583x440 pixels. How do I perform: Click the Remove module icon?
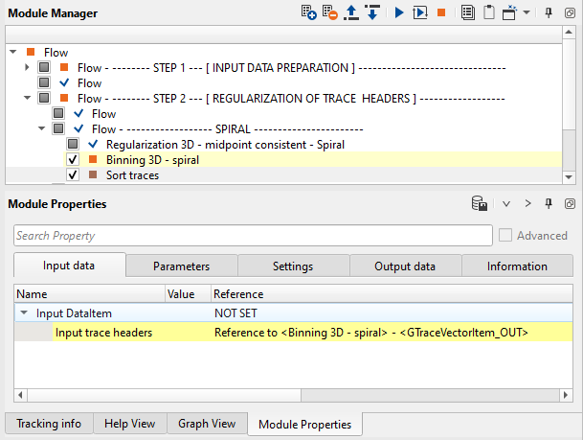pos(329,13)
